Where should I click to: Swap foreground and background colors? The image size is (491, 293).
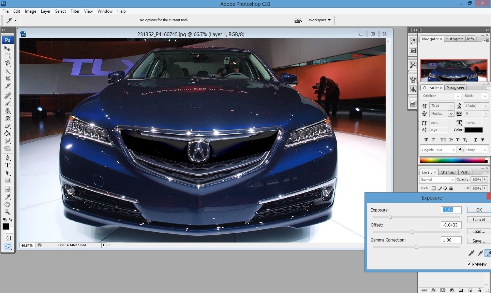coord(11,220)
